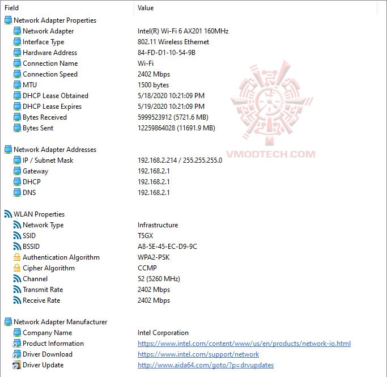The height and width of the screenshot is (377, 387).
Task: Select value Intel(R) Wi-Fi 6 AX201 160MHz
Action: [x=183, y=31]
